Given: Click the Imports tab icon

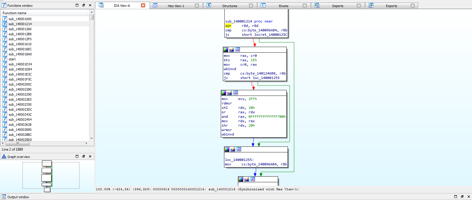Looking at the screenshot, I should click(x=317, y=6).
